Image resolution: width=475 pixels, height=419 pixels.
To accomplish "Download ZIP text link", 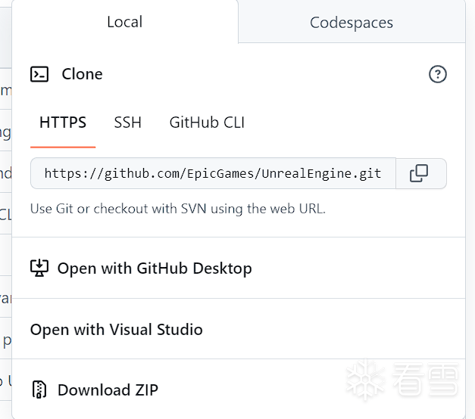I will tap(108, 390).
